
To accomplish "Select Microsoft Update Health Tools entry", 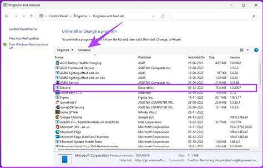I will tap(81, 142).
